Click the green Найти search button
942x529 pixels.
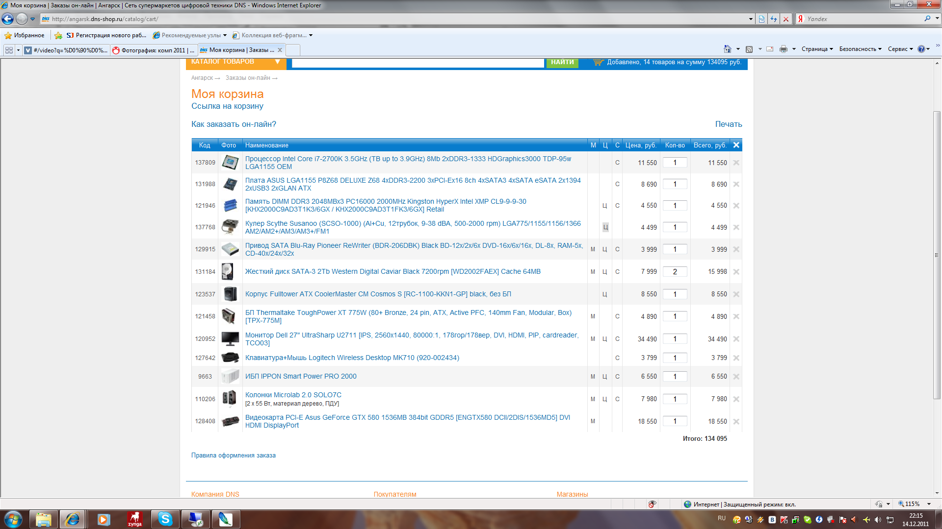[562, 62]
